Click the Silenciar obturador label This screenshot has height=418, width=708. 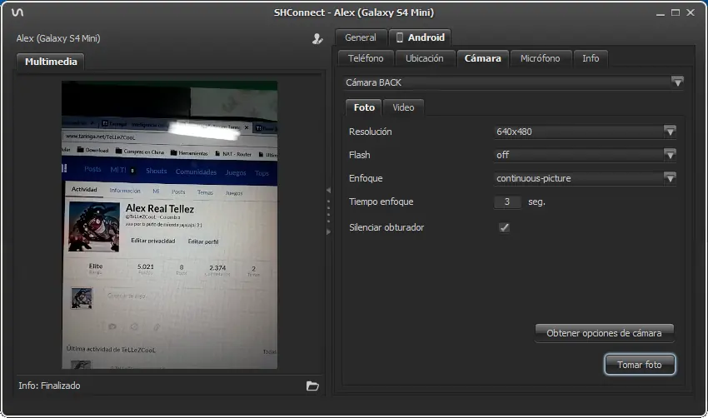[x=386, y=227]
